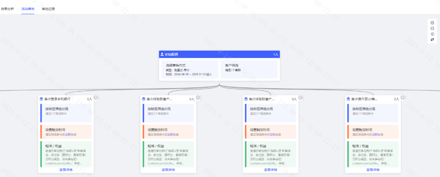
Task: Open 查看详情 under 首次登录手机银行 card
Action: [x=66, y=170]
